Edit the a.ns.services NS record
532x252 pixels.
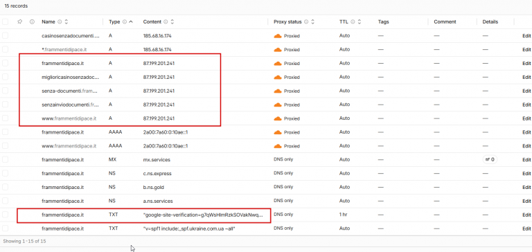pyautogui.click(x=526, y=201)
